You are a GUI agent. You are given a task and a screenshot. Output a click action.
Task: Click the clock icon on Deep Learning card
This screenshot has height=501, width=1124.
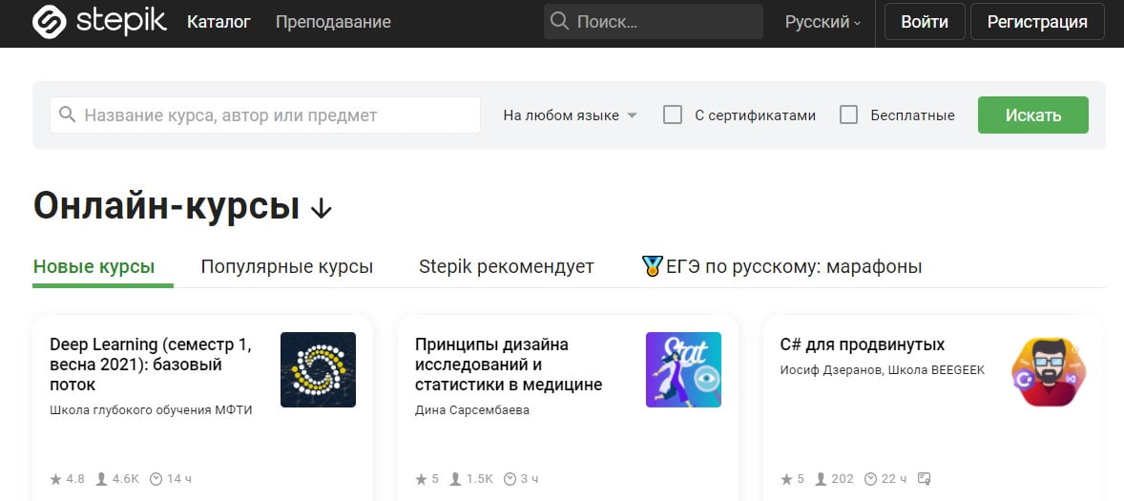click(156, 479)
